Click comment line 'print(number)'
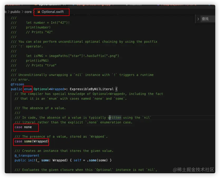Screen dimensions: 220x178 point(38,27)
